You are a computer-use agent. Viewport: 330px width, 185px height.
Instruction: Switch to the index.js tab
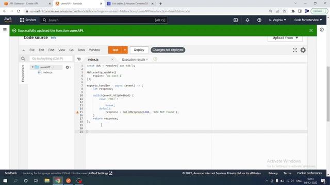93,60
